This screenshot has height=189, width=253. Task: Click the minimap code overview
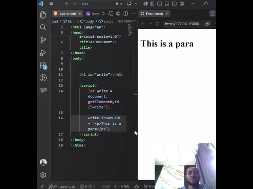(130, 30)
